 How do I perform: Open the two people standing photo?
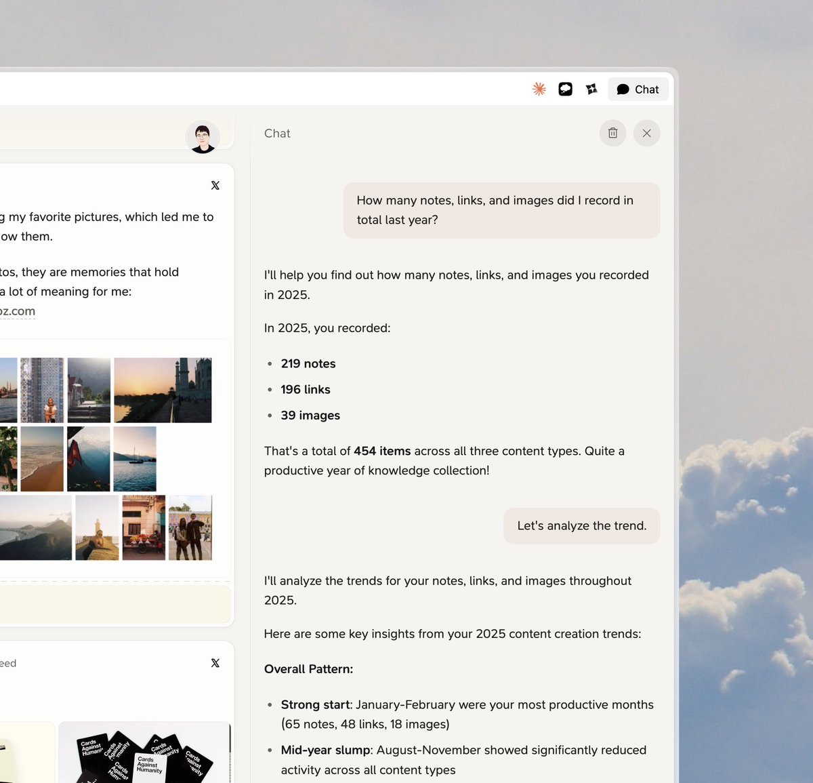tap(190, 527)
